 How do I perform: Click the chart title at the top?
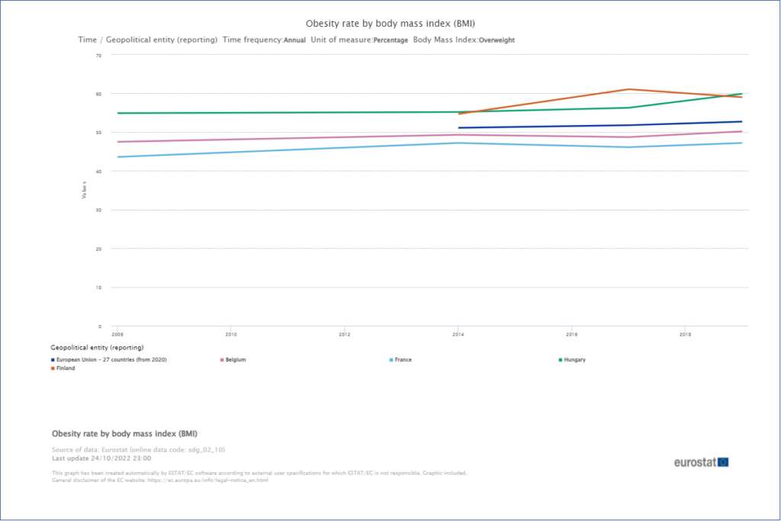pyautogui.click(x=390, y=24)
